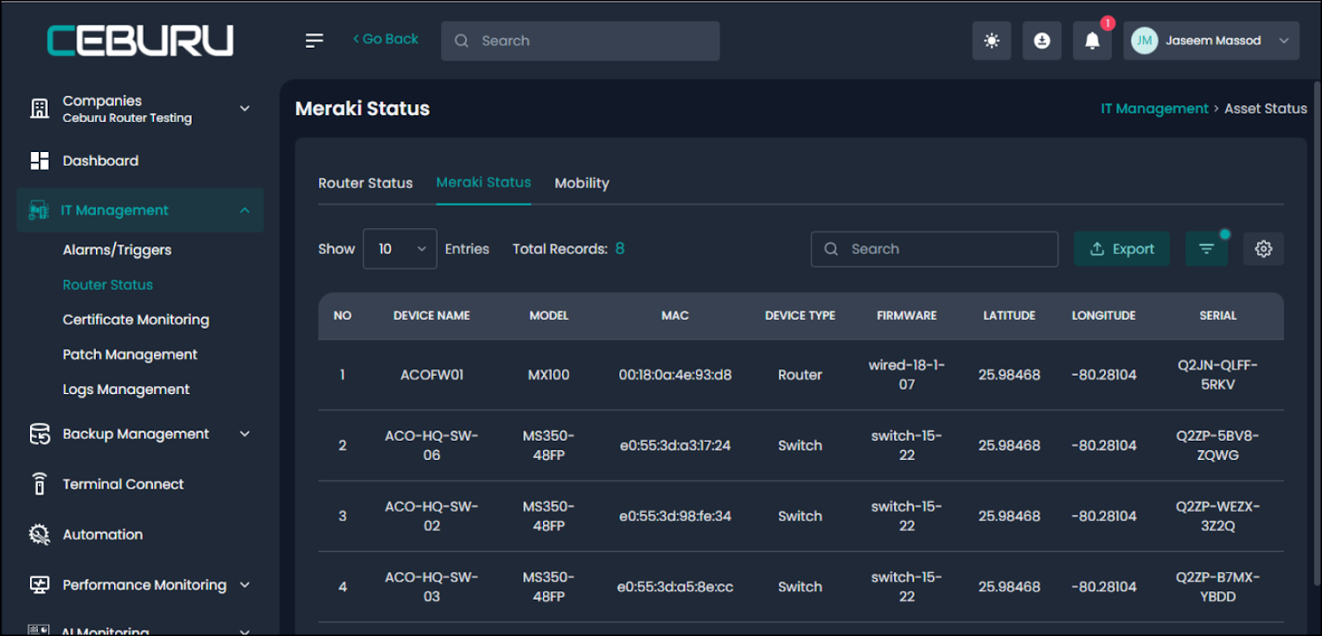
Task: Open Alarms/Triggers submenu item
Action: (x=117, y=249)
